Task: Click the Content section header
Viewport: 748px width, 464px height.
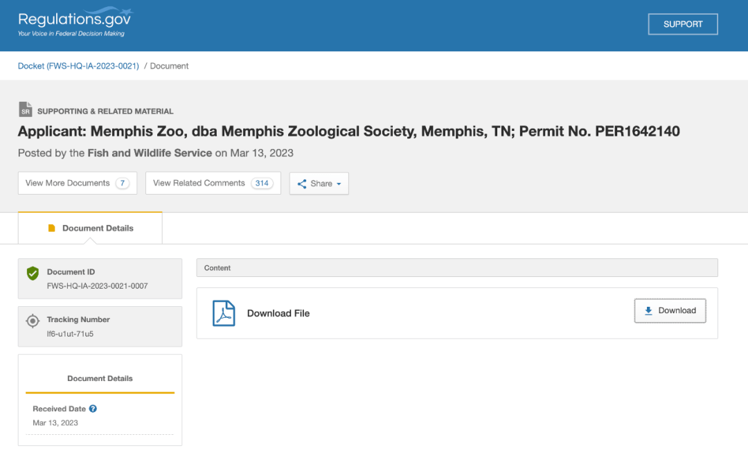Action: click(x=457, y=268)
